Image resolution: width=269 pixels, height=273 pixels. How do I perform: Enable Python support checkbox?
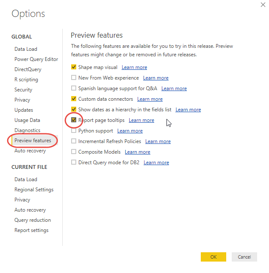pyautogui.click(x=74, y=131)
